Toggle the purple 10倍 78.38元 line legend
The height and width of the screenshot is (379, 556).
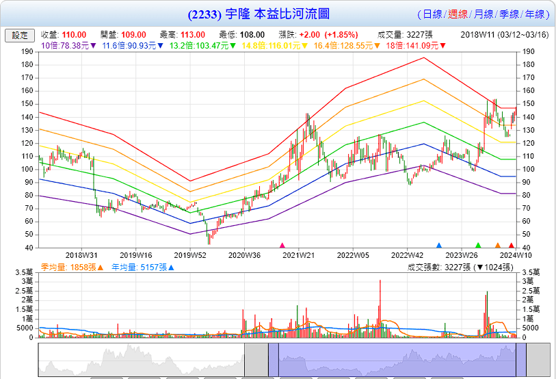coord(68,46)
